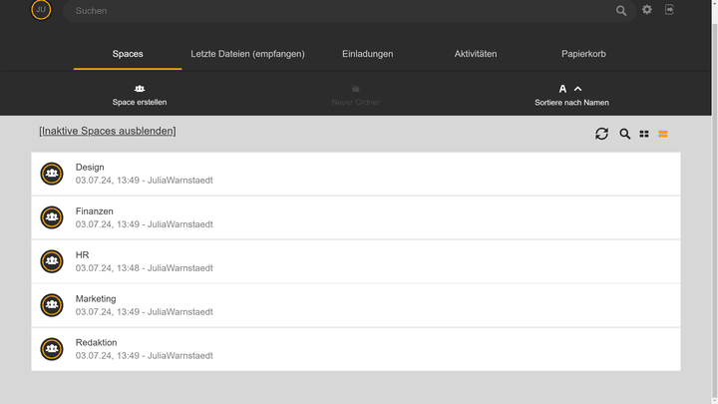Click the Marketing row timestamp and author text
Image resolution: width=718 pixels, height=404 pixels.
point(145,312)
